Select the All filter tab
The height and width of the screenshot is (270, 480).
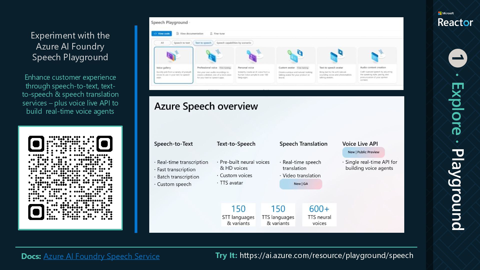162,43
